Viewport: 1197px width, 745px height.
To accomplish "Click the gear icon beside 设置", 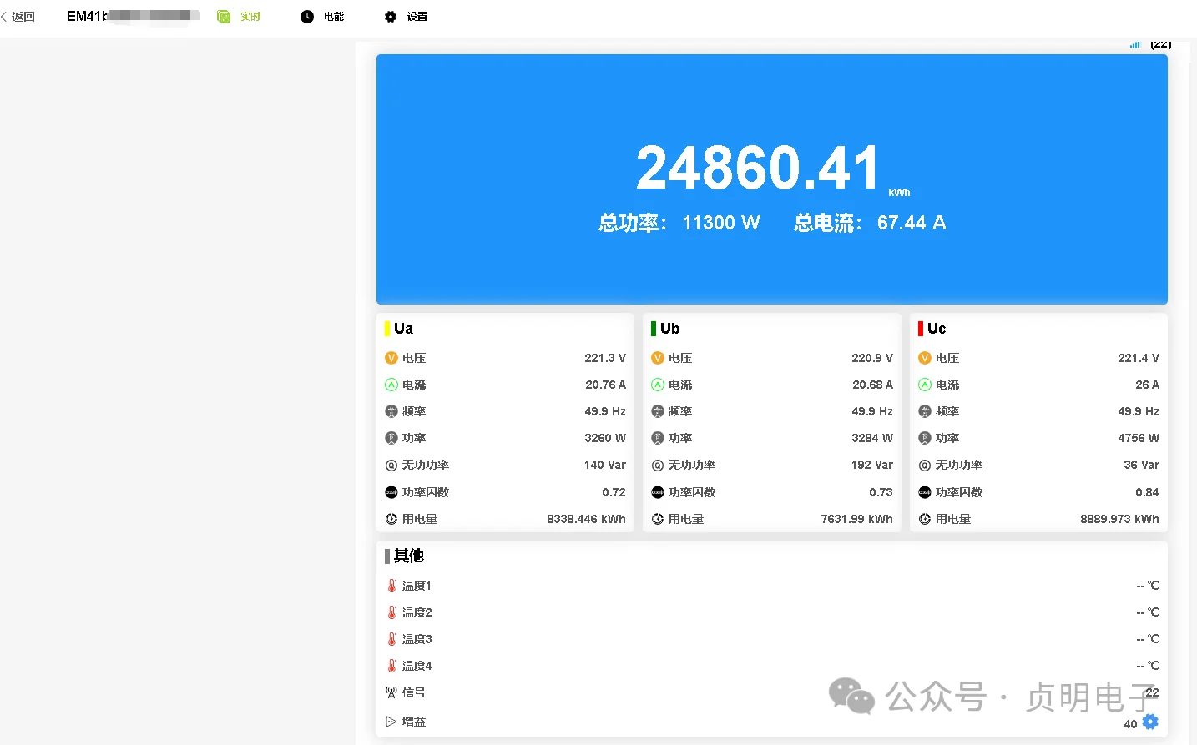I will (x=391, y=17).
